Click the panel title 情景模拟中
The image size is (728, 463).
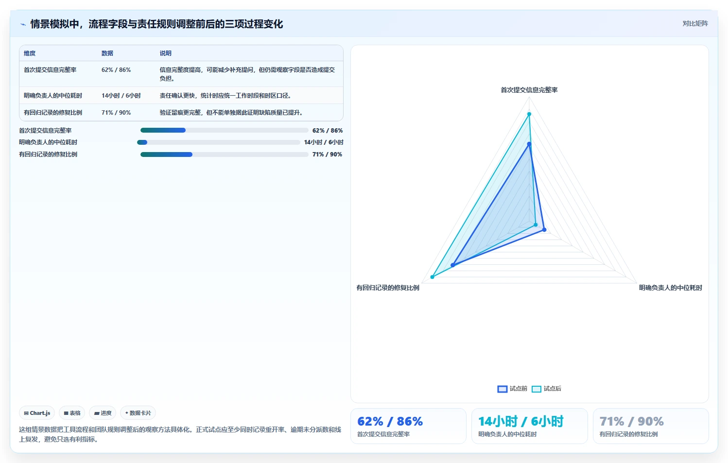pos(156,24)
